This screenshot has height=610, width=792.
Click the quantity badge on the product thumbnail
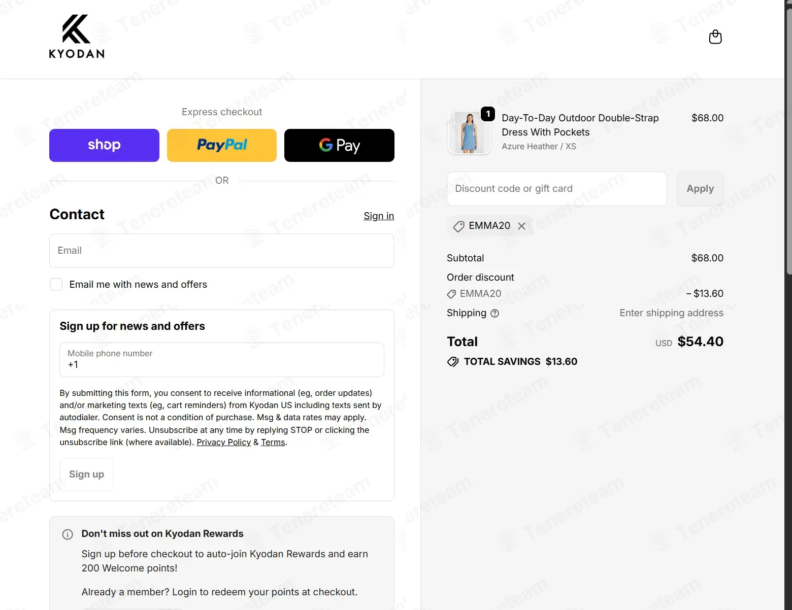488,114
